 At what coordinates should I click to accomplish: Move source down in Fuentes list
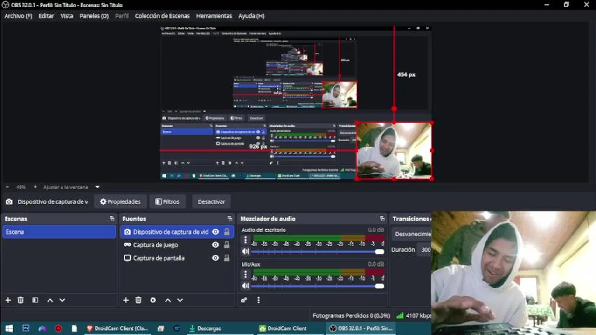[180, 300]
